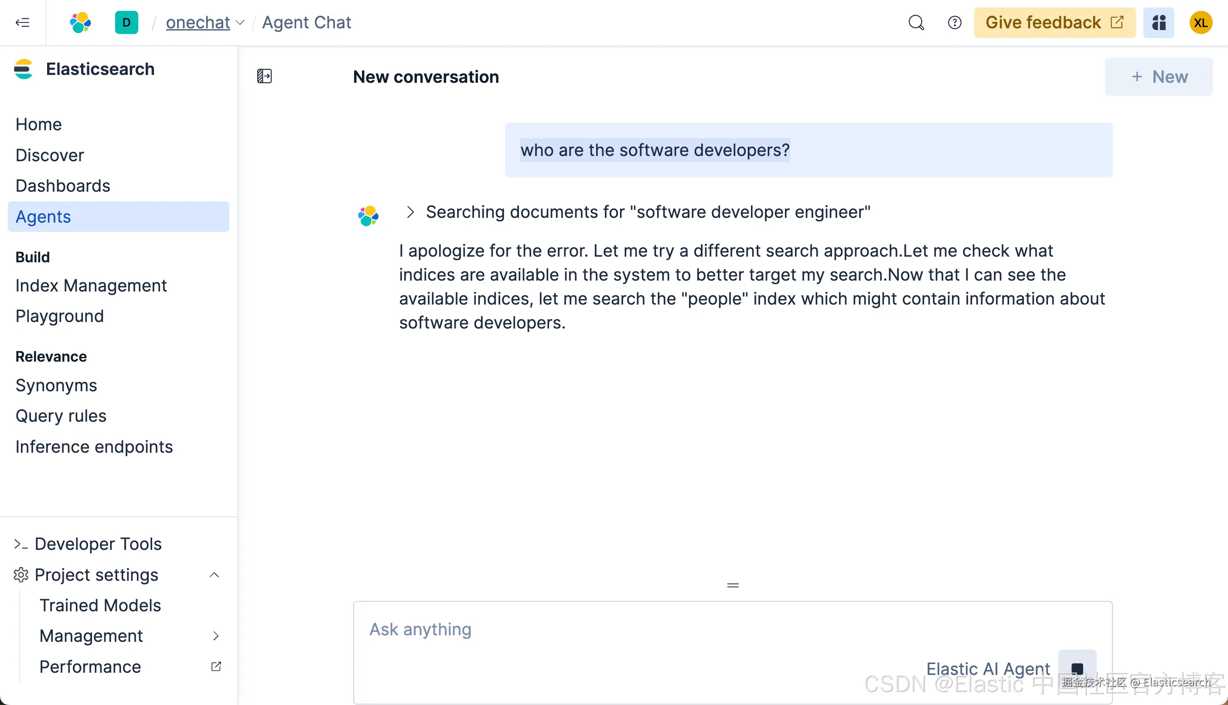
Task: Open the help question mark icon
Action: click(954, 22)
